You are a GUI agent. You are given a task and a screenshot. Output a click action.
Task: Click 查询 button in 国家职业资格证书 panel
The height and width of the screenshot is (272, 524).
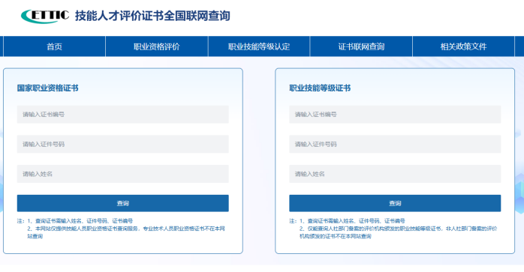[123, 203]
